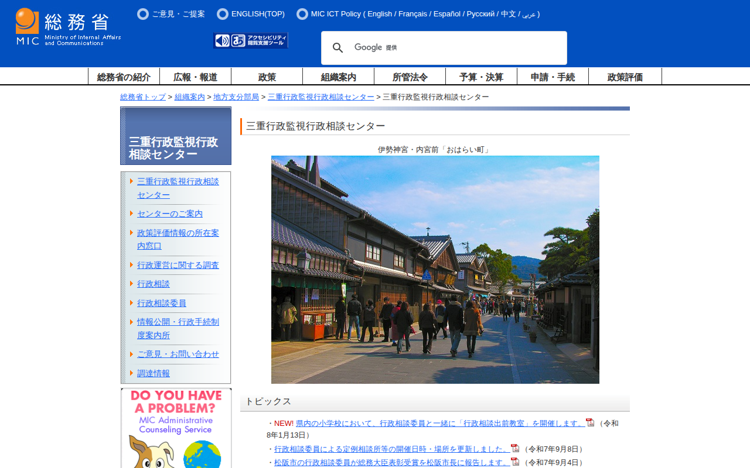Click the MIC 総務省 logo
Screen dimensions: 750x468
69,27
